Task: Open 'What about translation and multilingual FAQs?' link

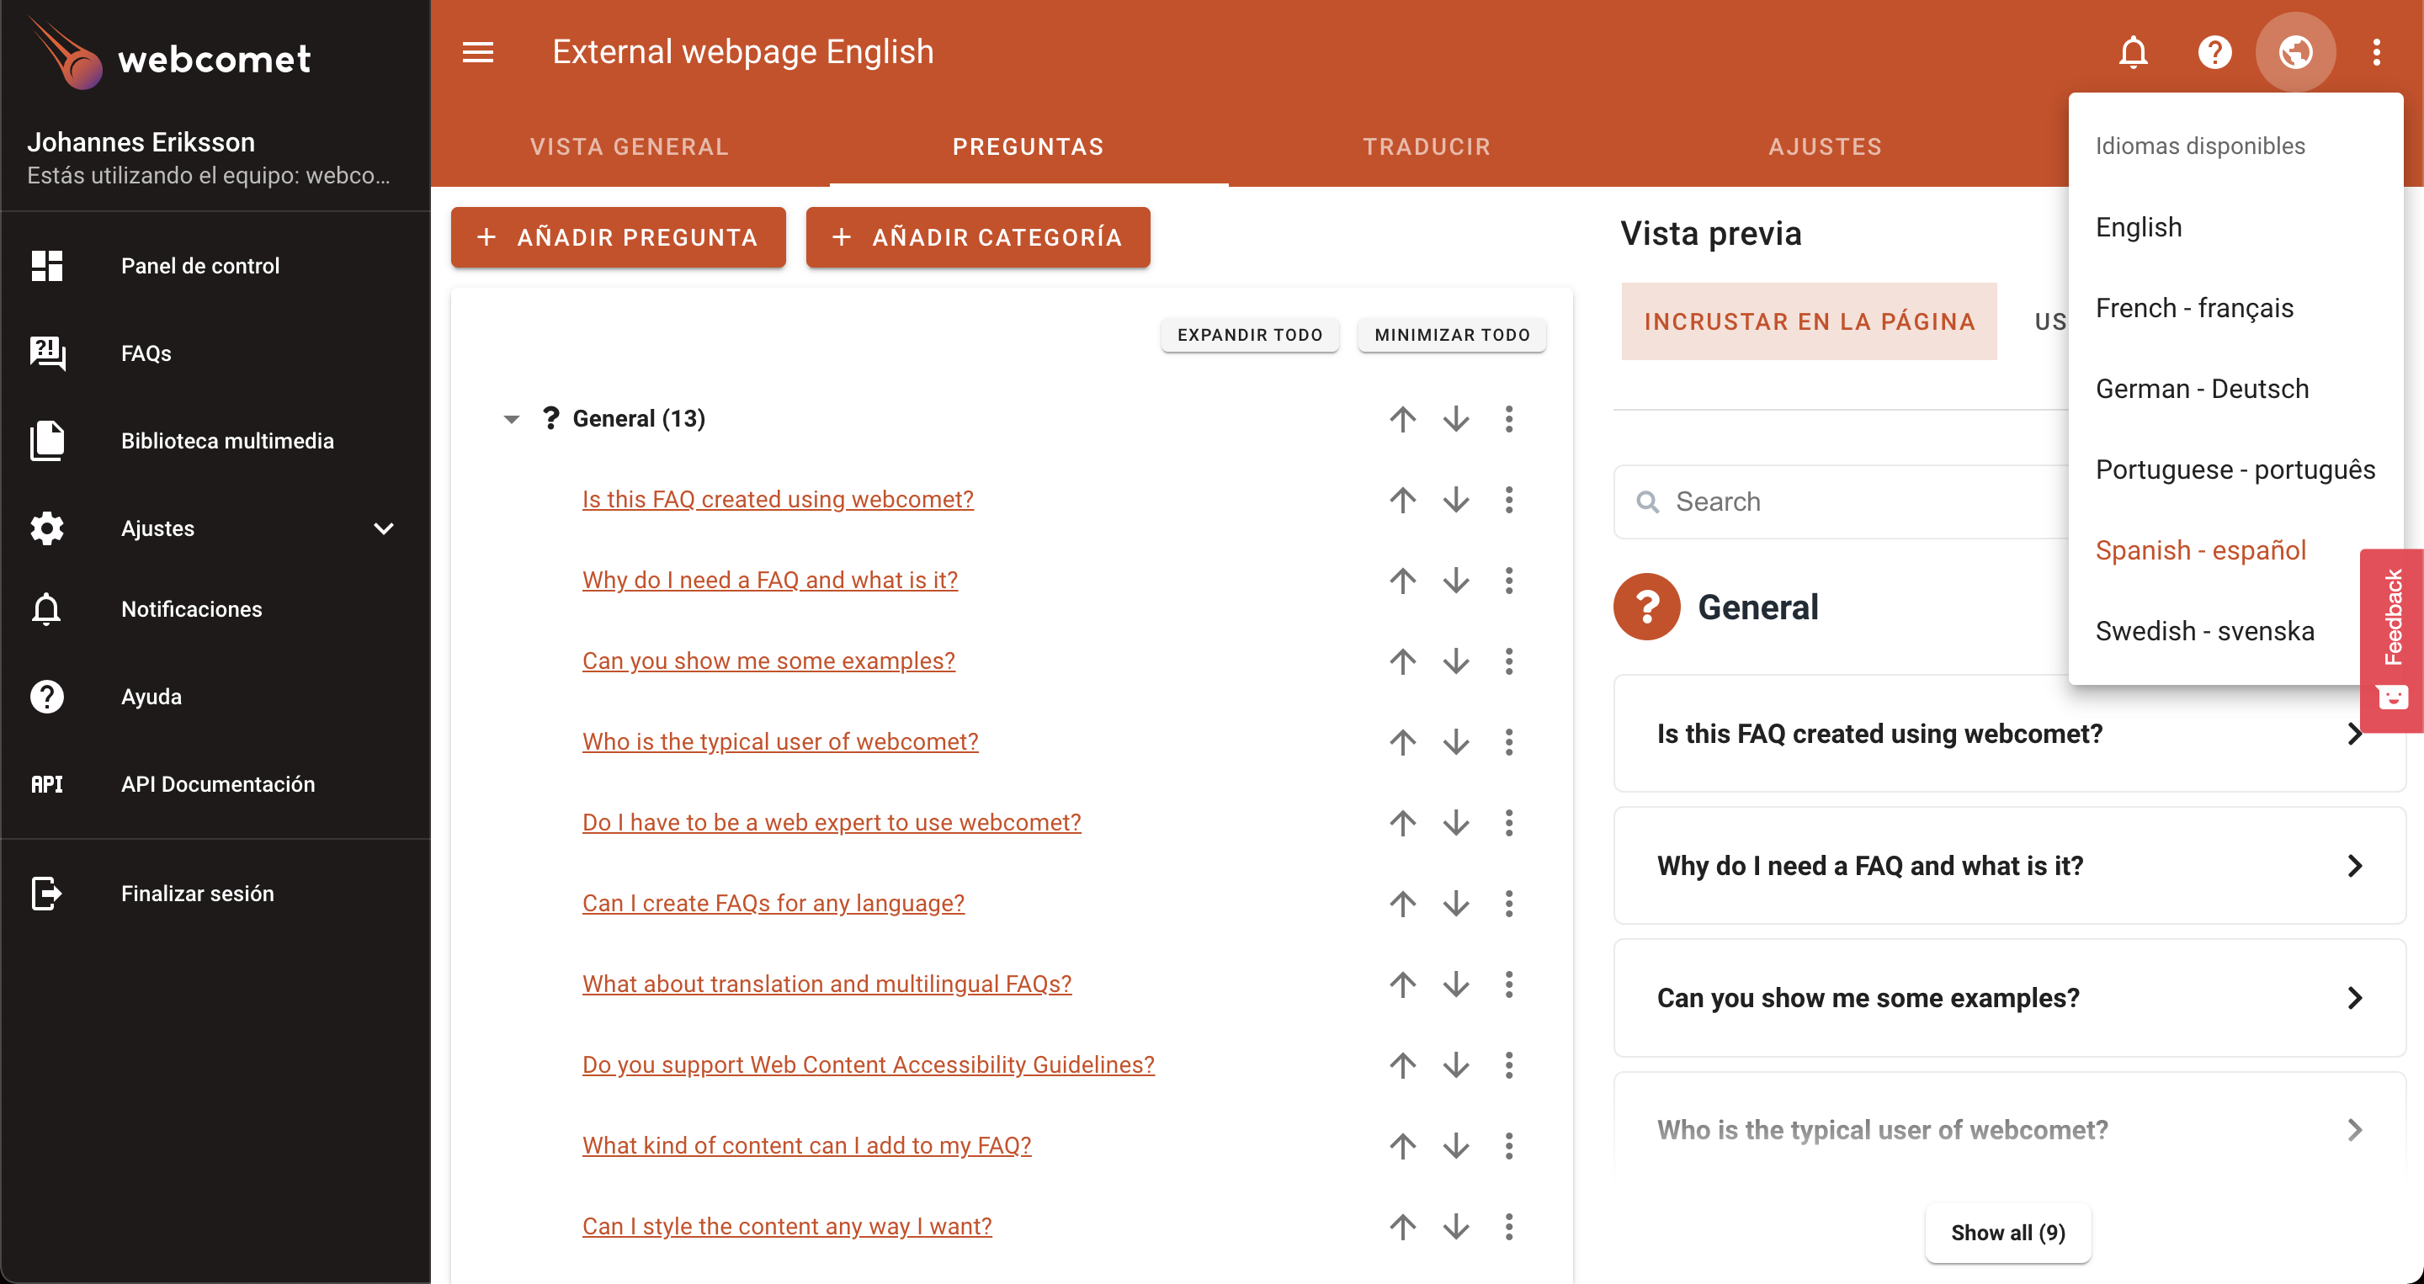Action: tap(827, 984)
